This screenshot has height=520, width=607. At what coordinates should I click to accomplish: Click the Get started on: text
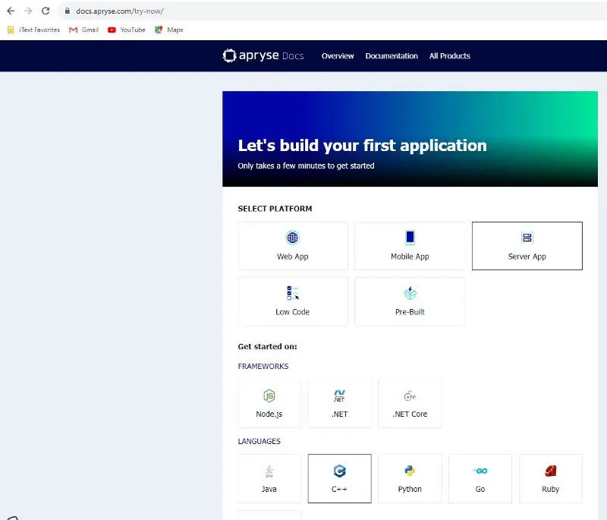[x=267, y=346]
